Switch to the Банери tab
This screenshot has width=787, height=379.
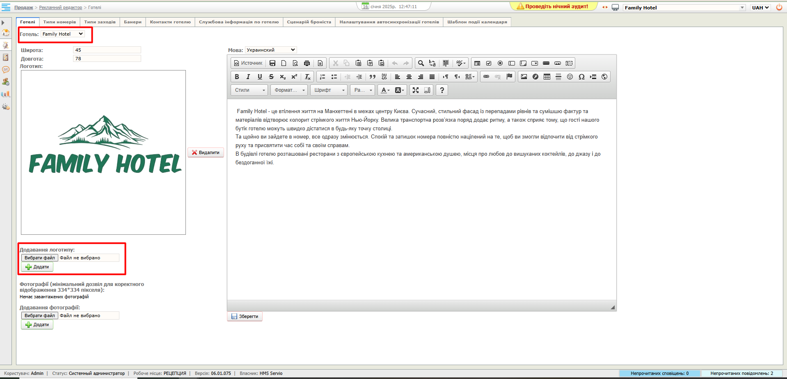click(x=133, y=22)
